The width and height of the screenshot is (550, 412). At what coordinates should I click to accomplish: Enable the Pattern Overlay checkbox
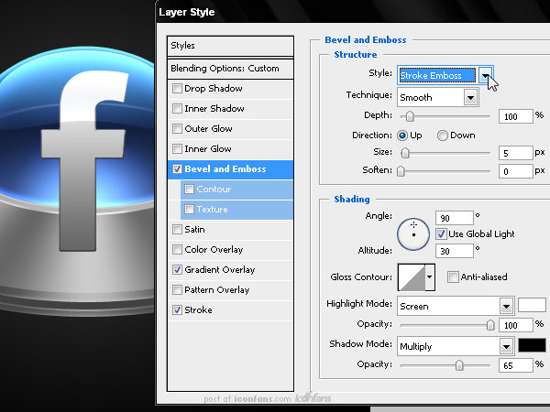pyautogui.click(x=177, y=289)
